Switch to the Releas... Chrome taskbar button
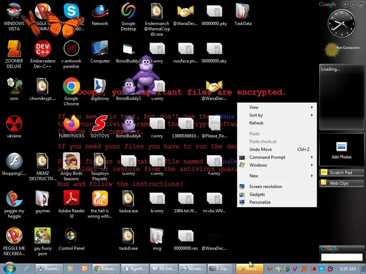This screenshot has width=366, height=274. [106, 269]
